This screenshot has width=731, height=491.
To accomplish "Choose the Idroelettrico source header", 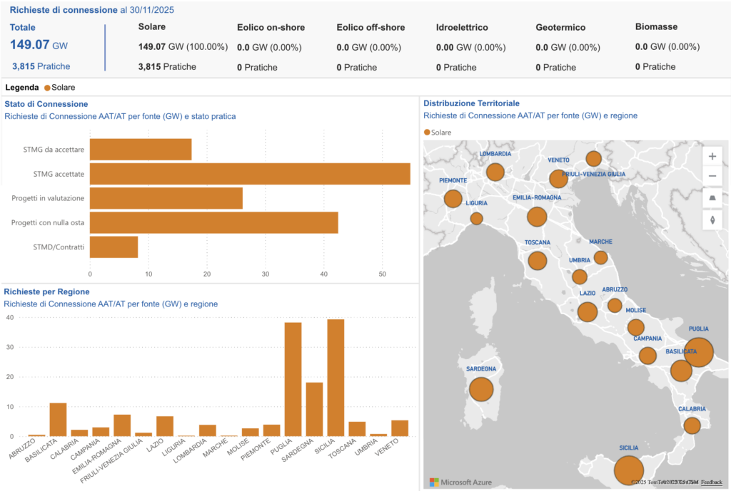I will pyautogui.click(x=462, y=27).
